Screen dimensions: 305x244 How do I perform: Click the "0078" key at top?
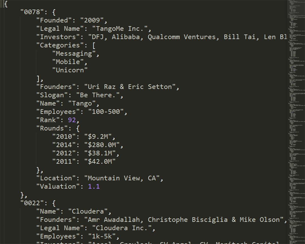click(32, 12)
